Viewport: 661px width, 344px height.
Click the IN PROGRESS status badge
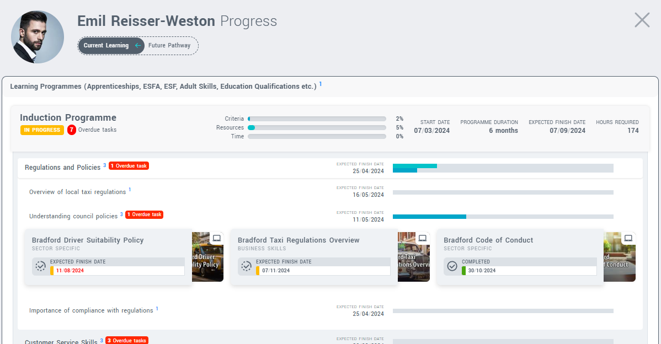42,130
